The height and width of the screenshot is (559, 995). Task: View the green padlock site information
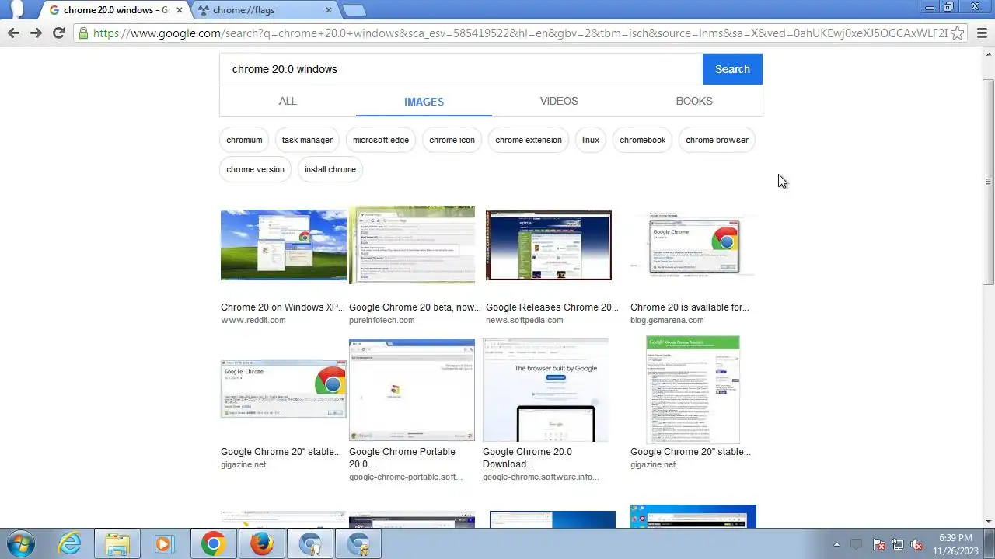[x=83, y=33]
